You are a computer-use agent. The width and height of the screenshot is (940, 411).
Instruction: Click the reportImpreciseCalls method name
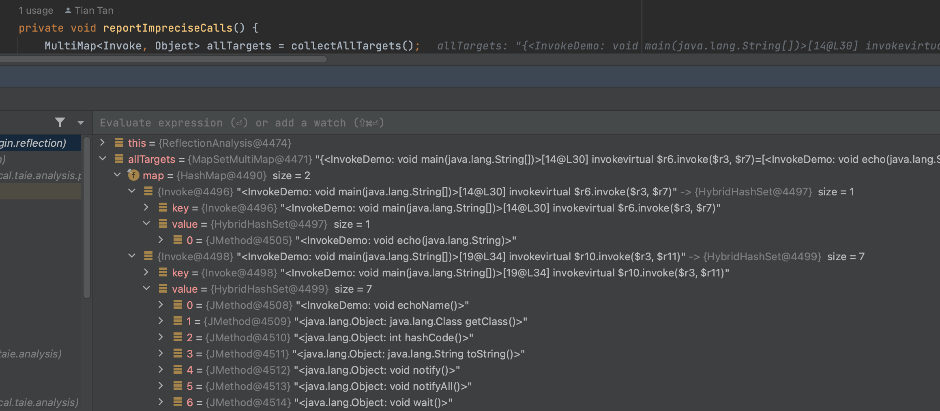[167, 28]
